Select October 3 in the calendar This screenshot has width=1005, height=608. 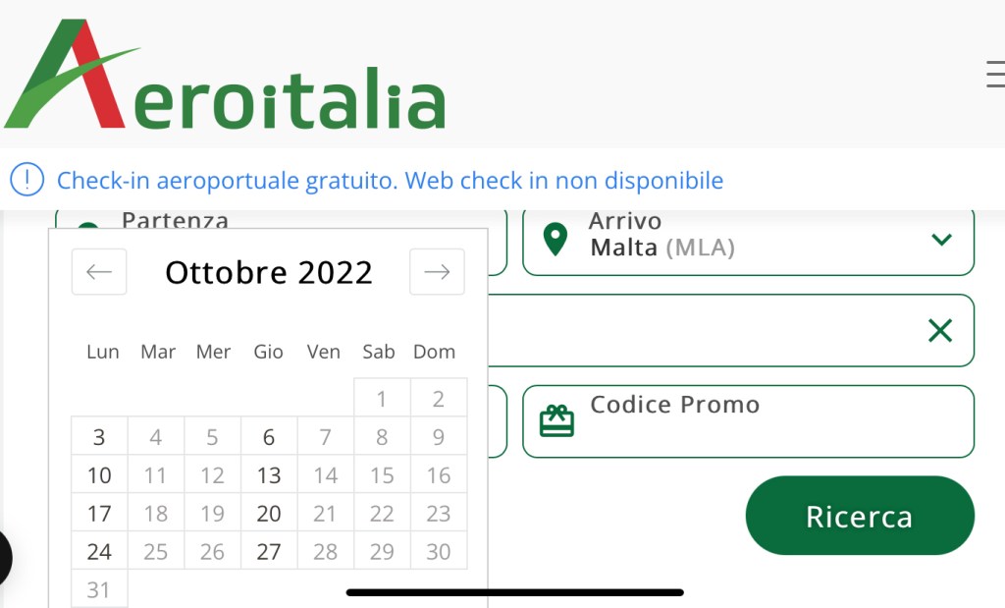click(99, 437)
